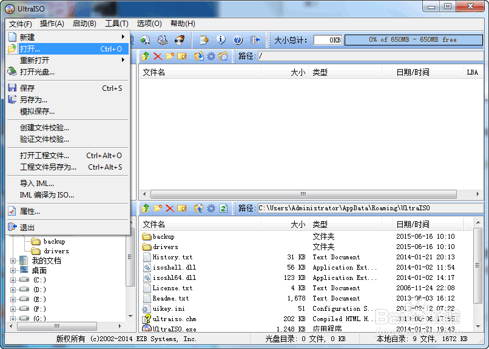Screen dimensions: 489x349
Task: Select 验证文件校验... menu entry
Action: click(69, 139)
